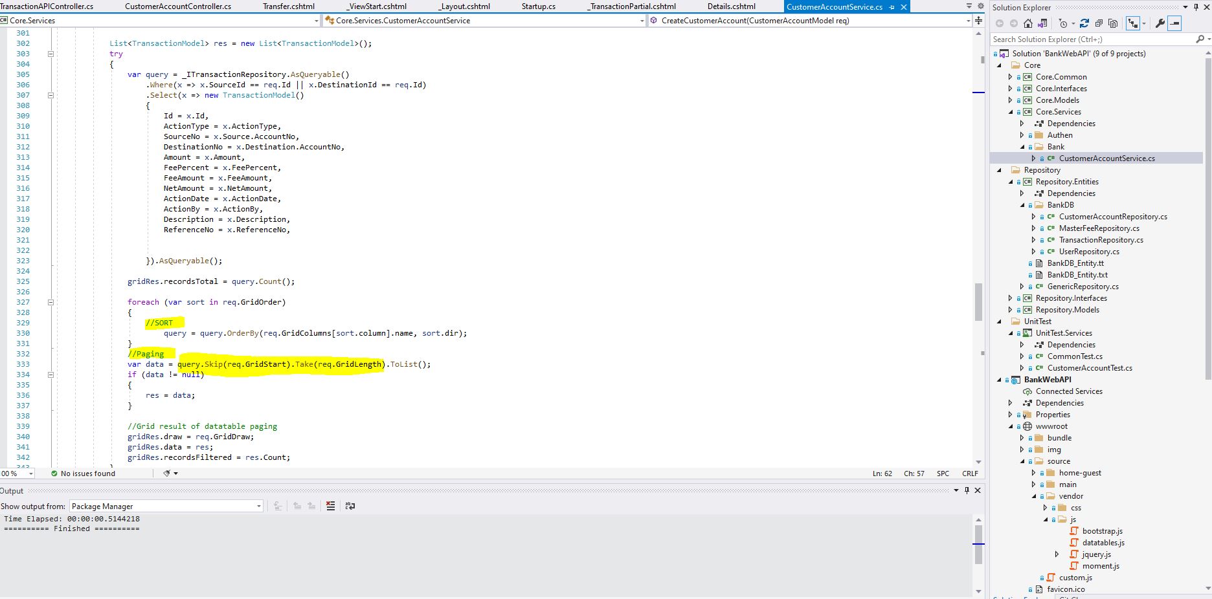
Task: Click the Navigate Backward arrow in Solution Explorer
Action: [1000, 24]
